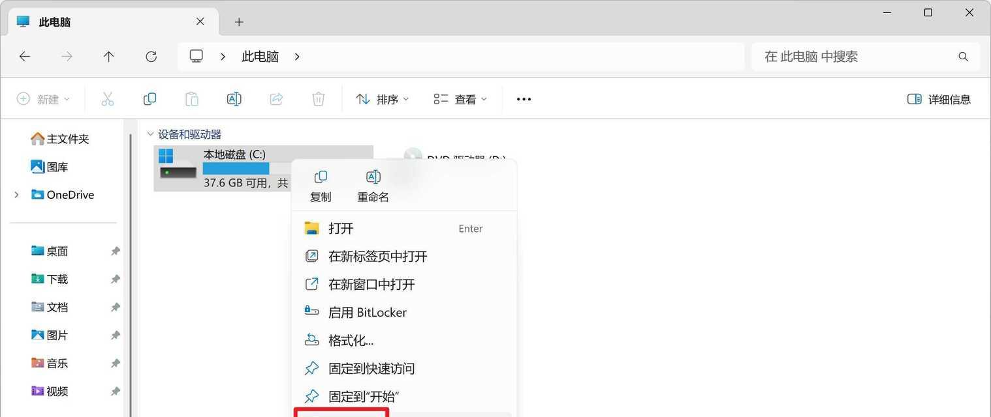The height and width of the screenshot is (417, 991).
Task: Open a new tab with plus button
Action: [x=239, y=22]
